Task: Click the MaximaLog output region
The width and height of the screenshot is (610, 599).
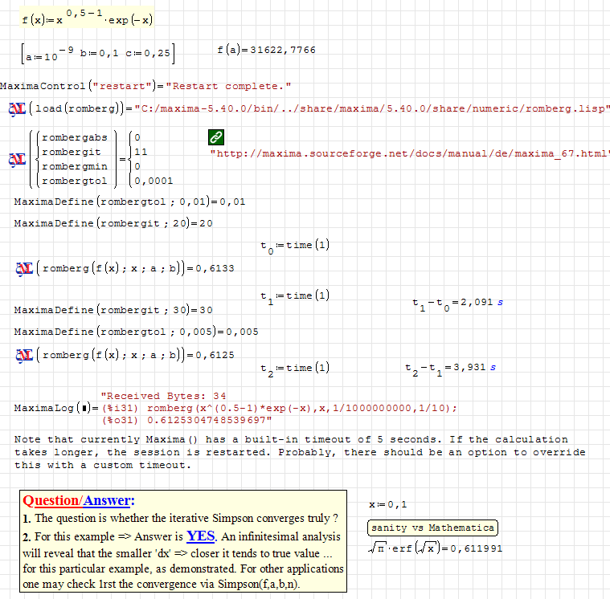Action: click(x=277, y=408)
